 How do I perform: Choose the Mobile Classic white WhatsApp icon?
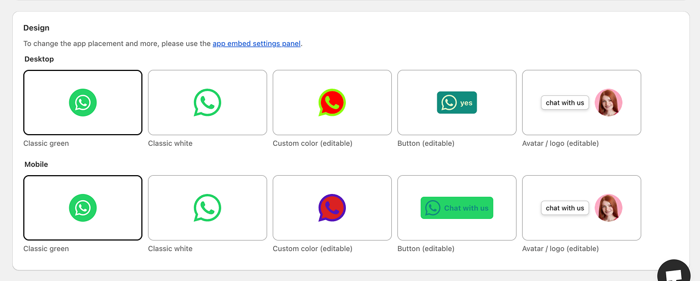point(207,208)
